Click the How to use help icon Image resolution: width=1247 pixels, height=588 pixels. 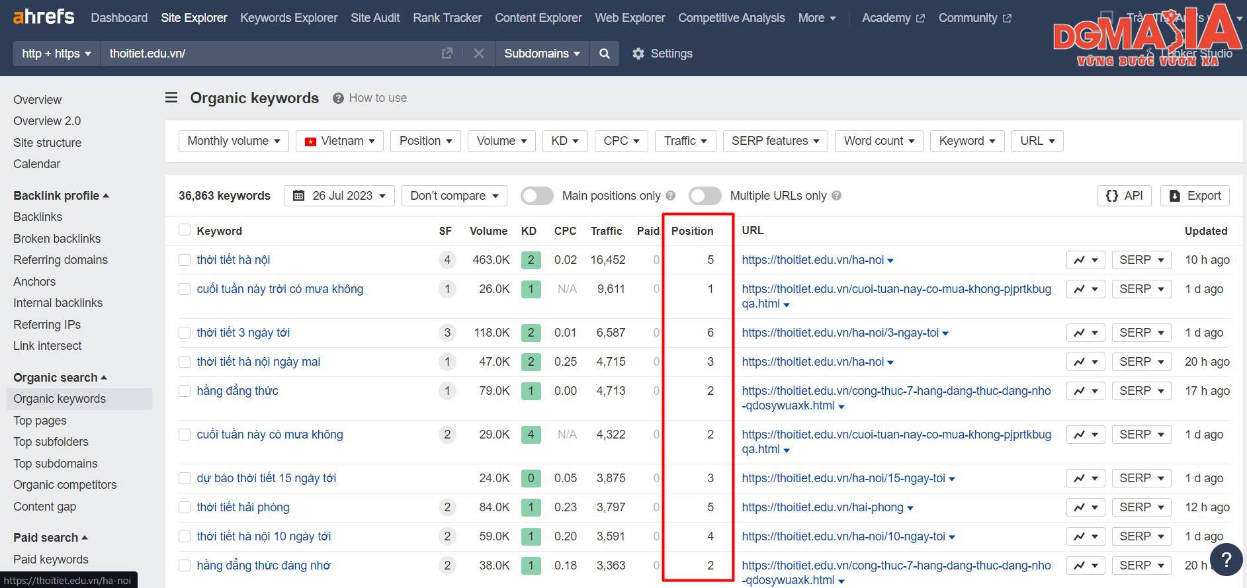tap(338, 98)
